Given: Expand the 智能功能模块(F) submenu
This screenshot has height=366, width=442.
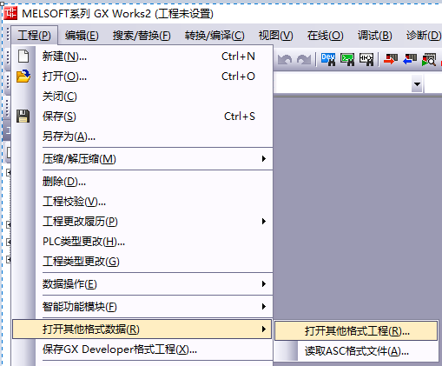Looking at the screenshot, I should pyautogui.click(x=142, y=307).
